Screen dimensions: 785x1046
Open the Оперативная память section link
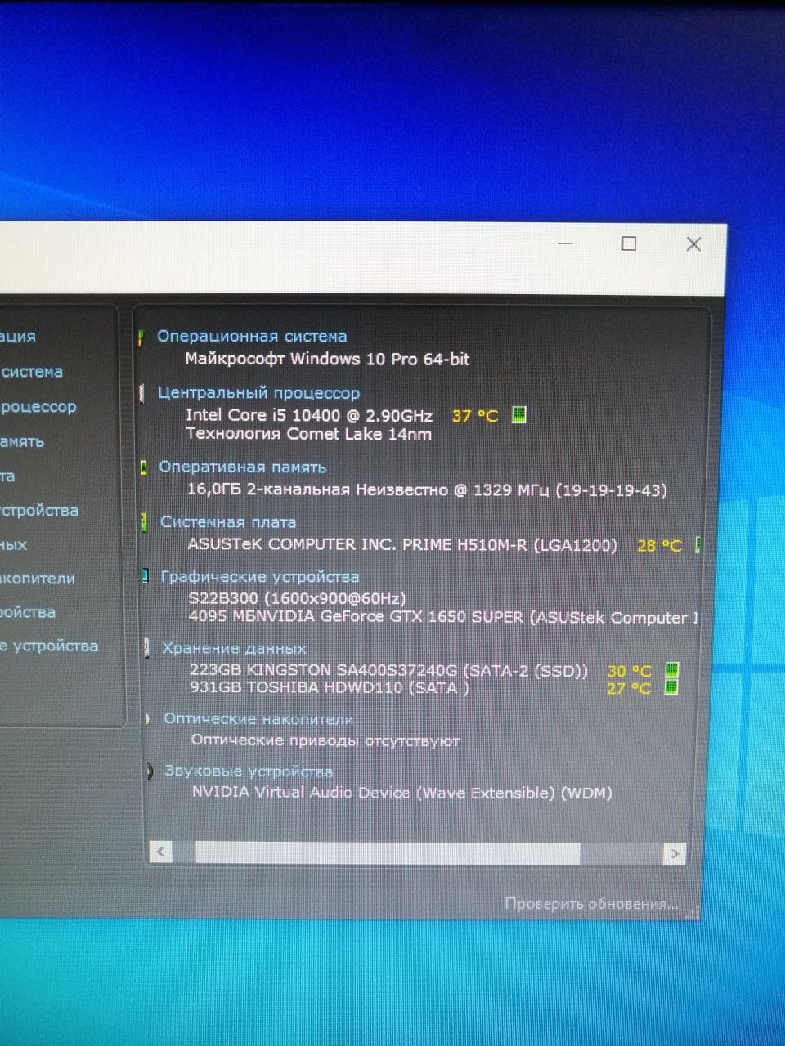click(242, 467)
